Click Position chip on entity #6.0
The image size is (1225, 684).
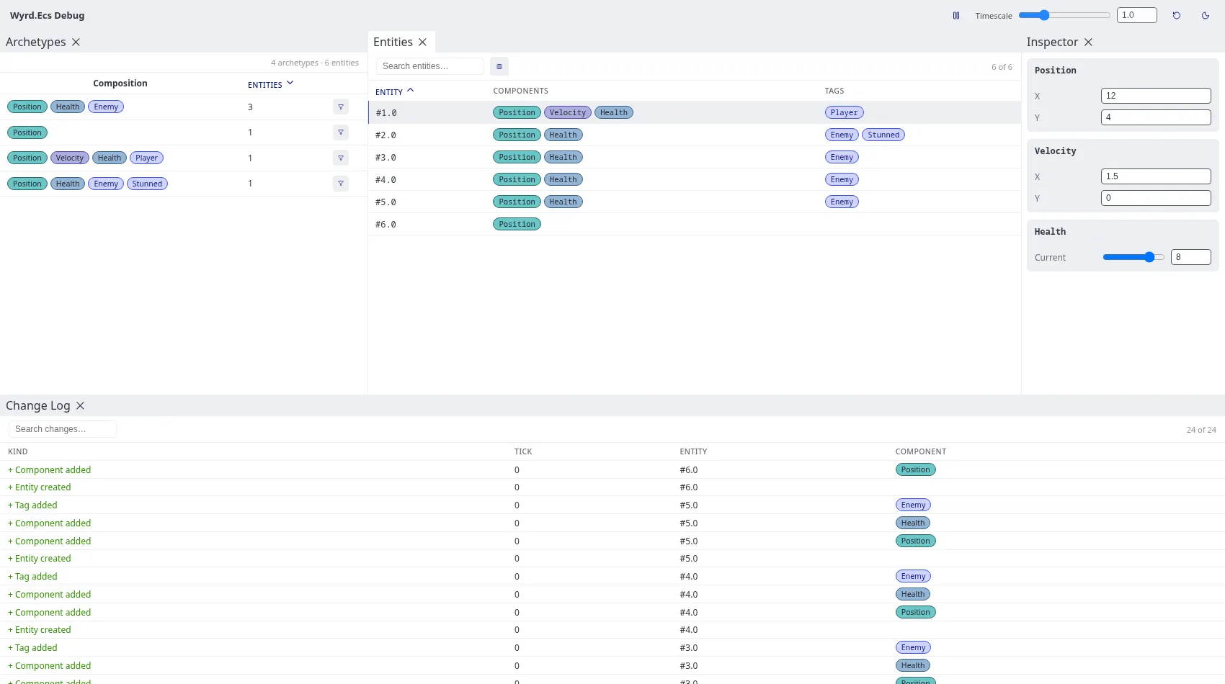point(517,224)
